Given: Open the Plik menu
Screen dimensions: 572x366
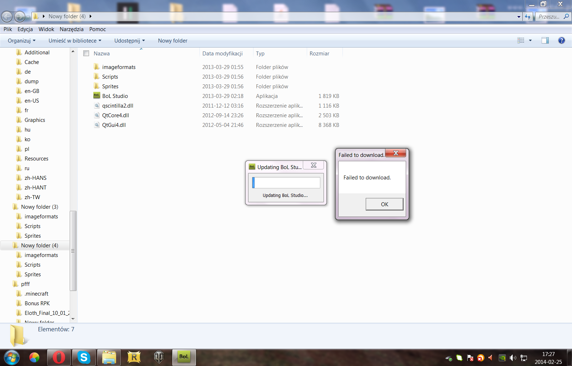Looking at the screenshot, I should click(8, 29).
